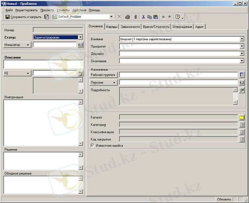Click the icon beside Рабочей группе field
The image size is (249, 203).
pos(242,75)
